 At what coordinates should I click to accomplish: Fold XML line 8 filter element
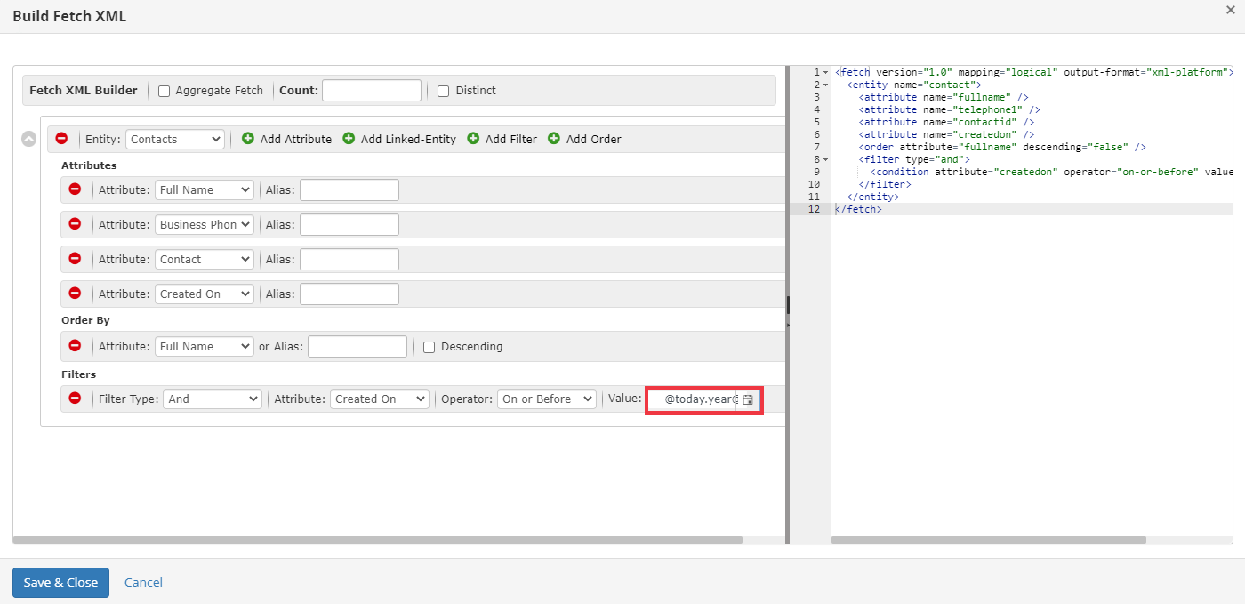pos(826,159)
